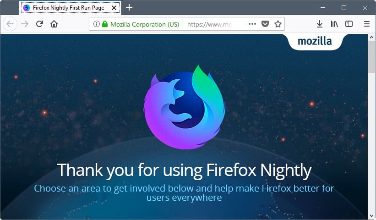Toggle the sidebar view
This screenshot has width=376, height=220.
coord(349,24)
